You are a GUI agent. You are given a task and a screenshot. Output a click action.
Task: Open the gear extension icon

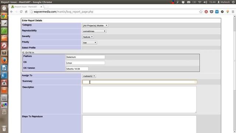(x=222, y=11)
